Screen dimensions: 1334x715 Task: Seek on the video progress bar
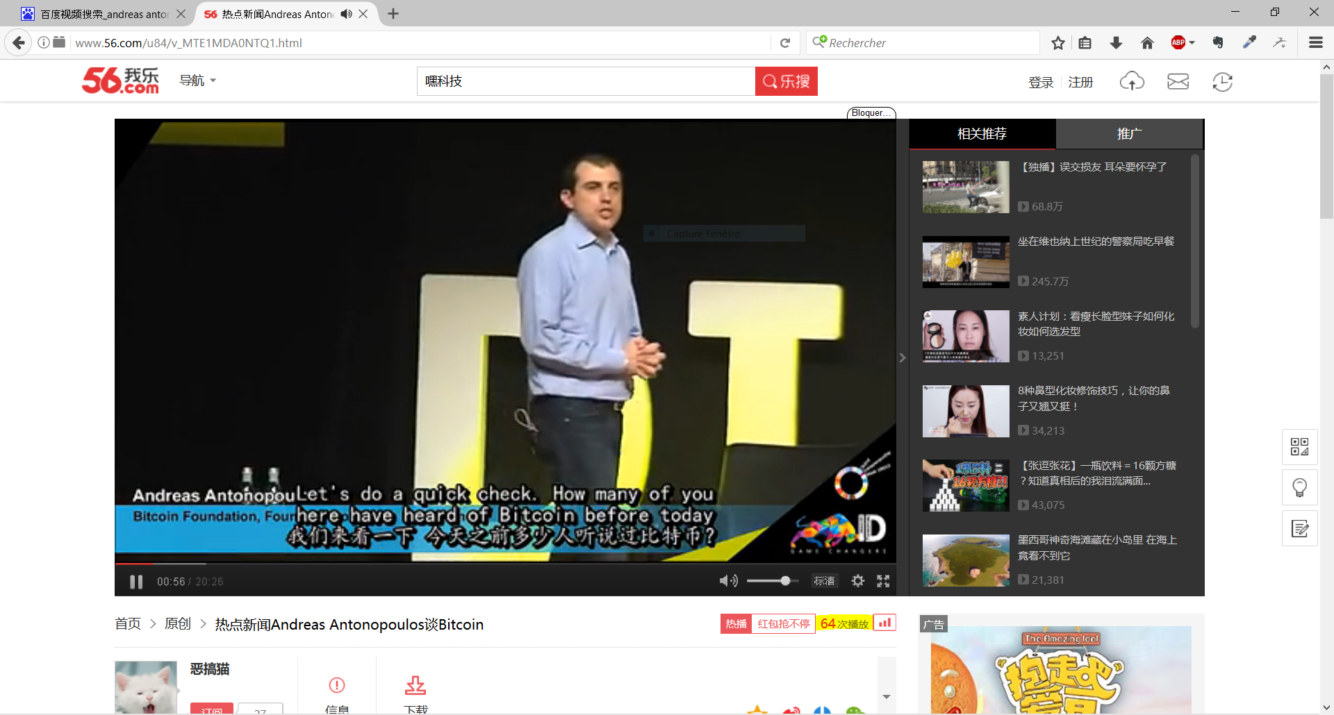[505, 563]
